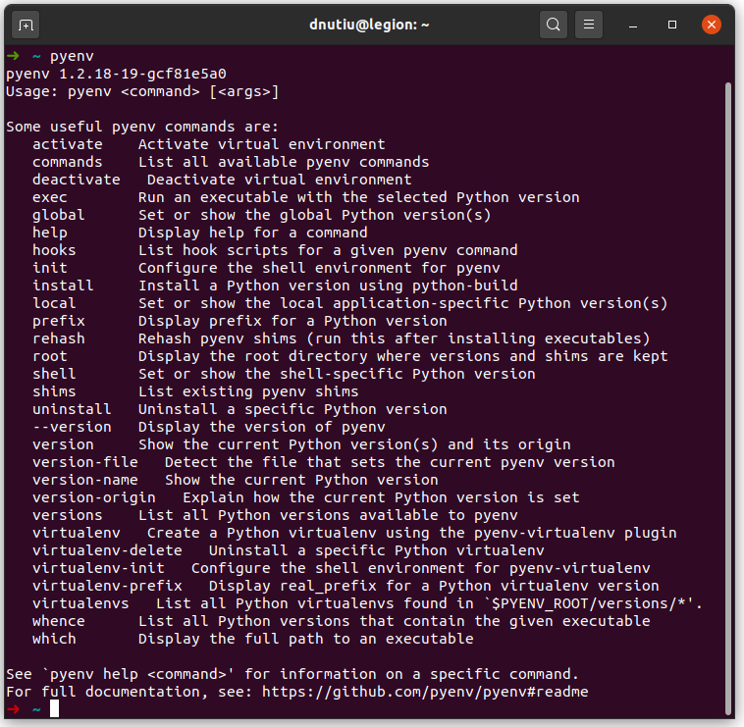Click the green arrow on first prompt

tap(13, 56)
